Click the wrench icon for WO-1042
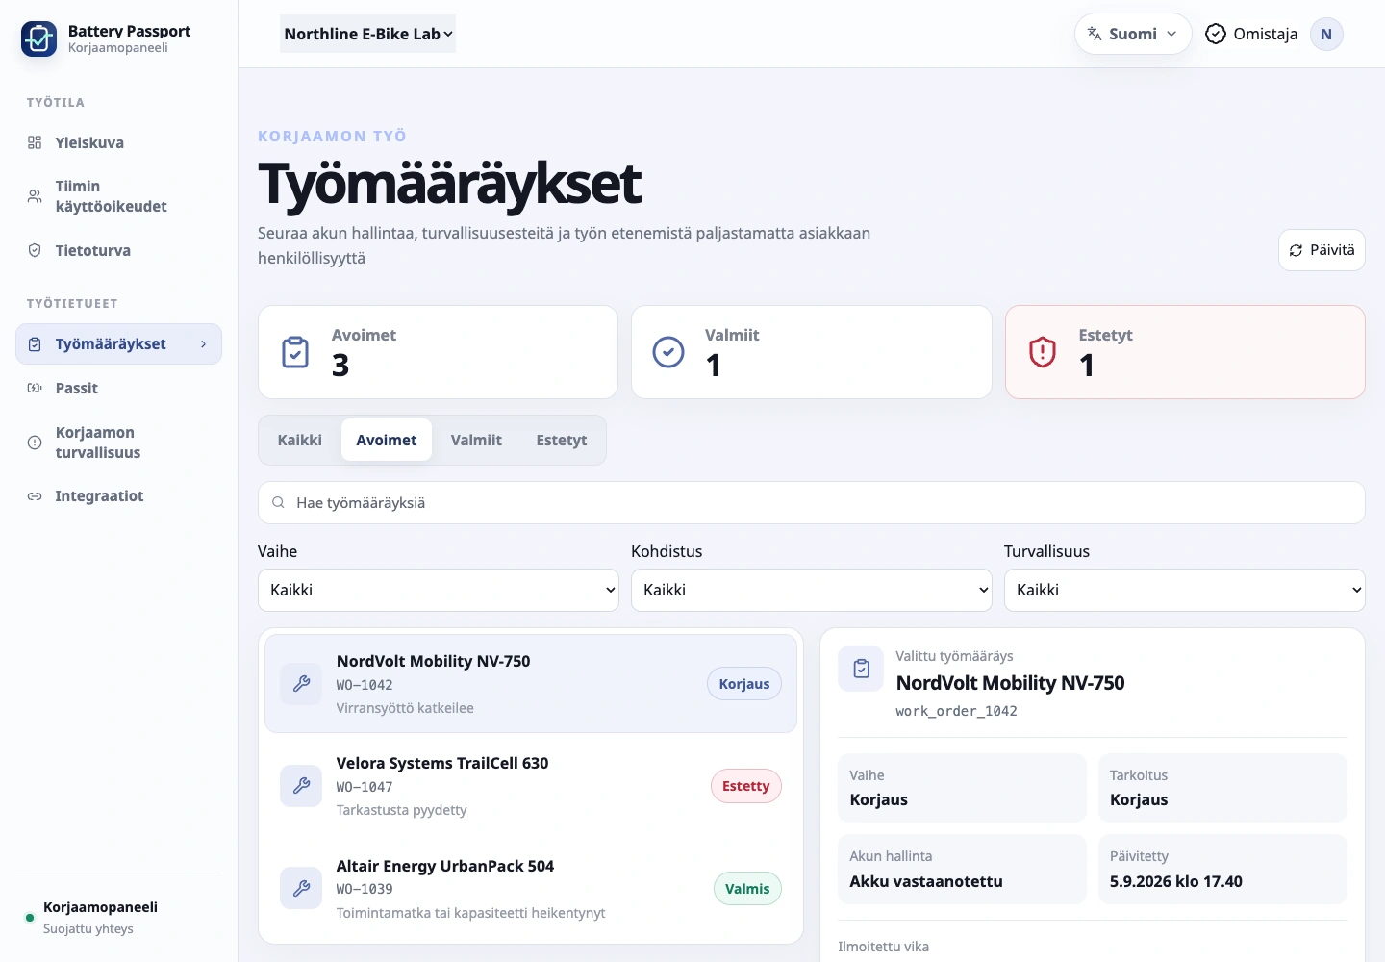1385x962 pixels. pos(301,684)
